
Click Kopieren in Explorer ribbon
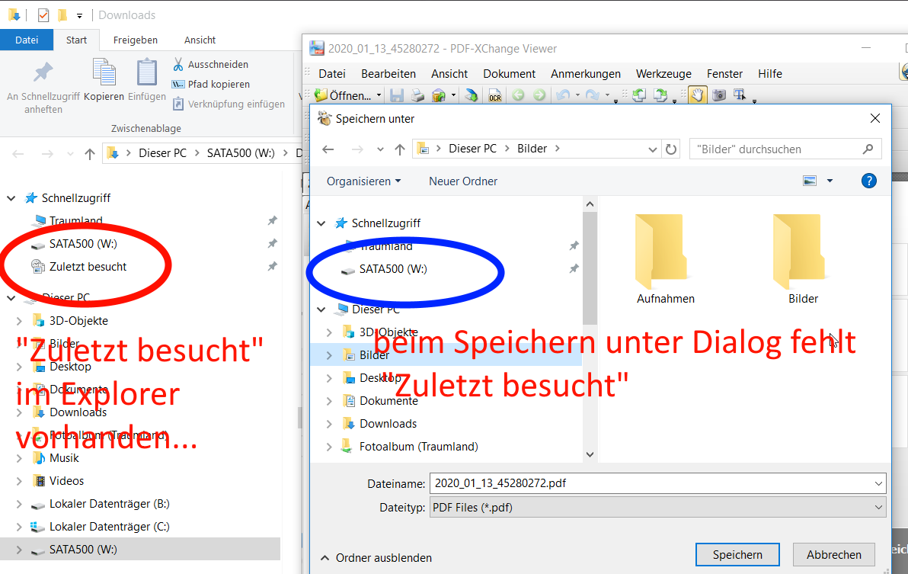click(104, 80)
